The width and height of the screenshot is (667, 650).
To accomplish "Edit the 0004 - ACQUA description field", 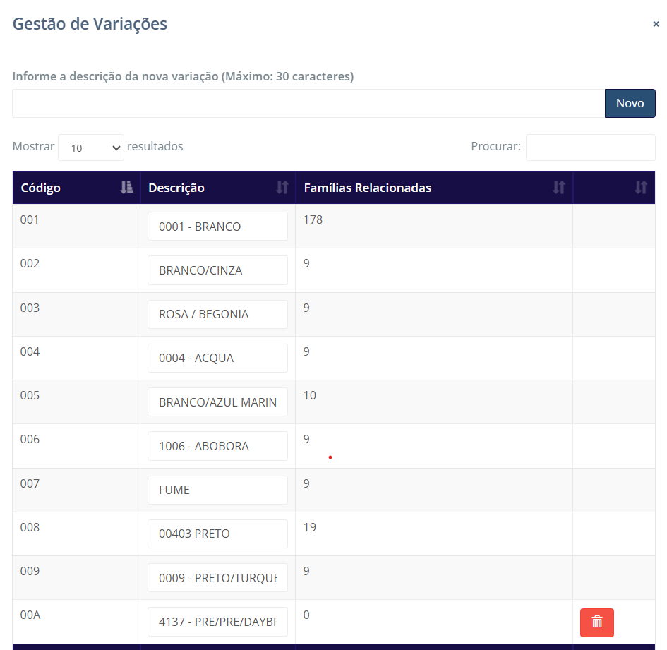I will [217, 358].
